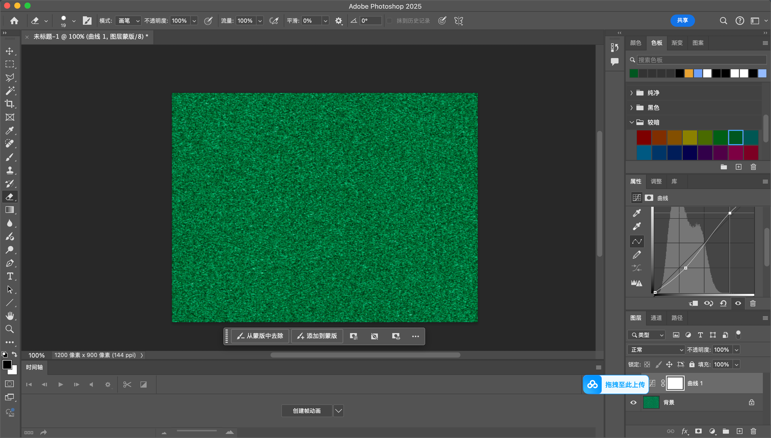Click 添加到蒙版 button
This screenshot has height=438, width=771.
click(x=317, y=336)
